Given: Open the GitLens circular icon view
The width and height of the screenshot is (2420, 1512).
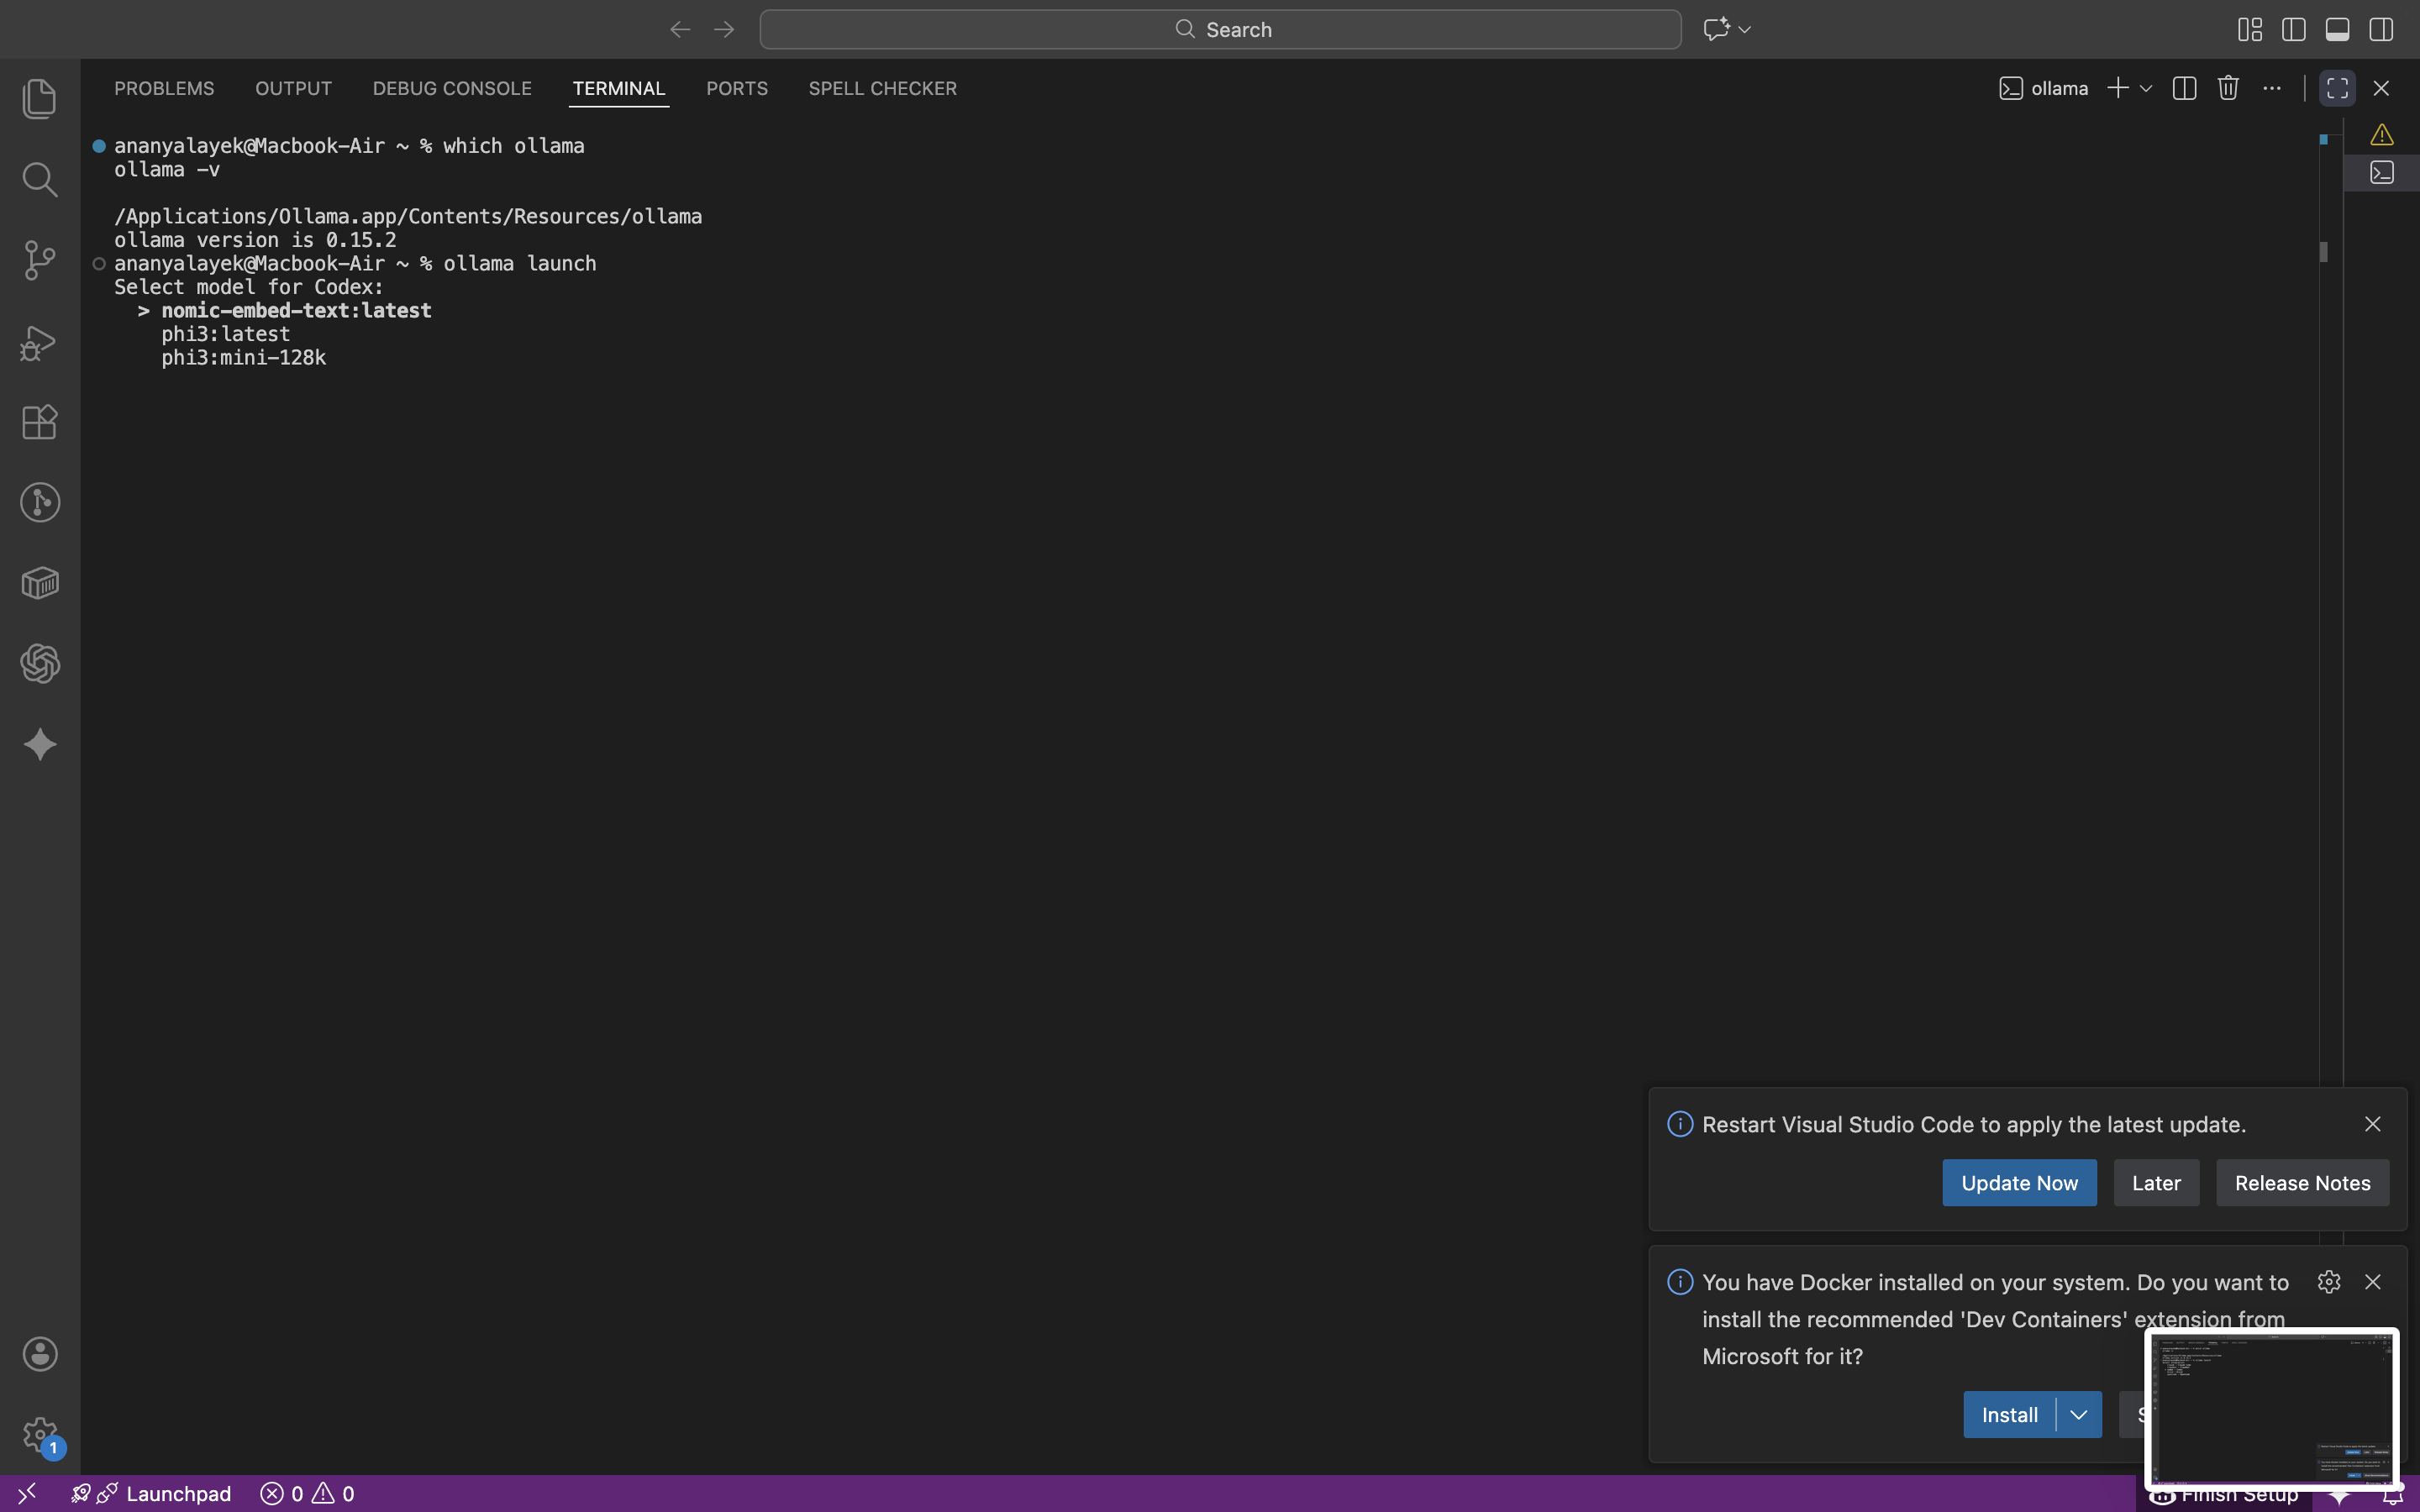Looking at the screenshot, I should 40,502.
